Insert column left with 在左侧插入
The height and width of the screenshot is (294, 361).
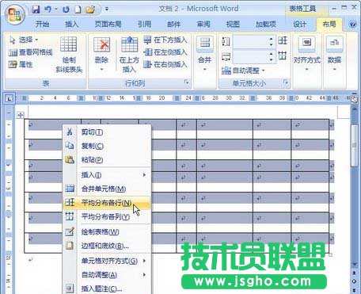[165, 52]
